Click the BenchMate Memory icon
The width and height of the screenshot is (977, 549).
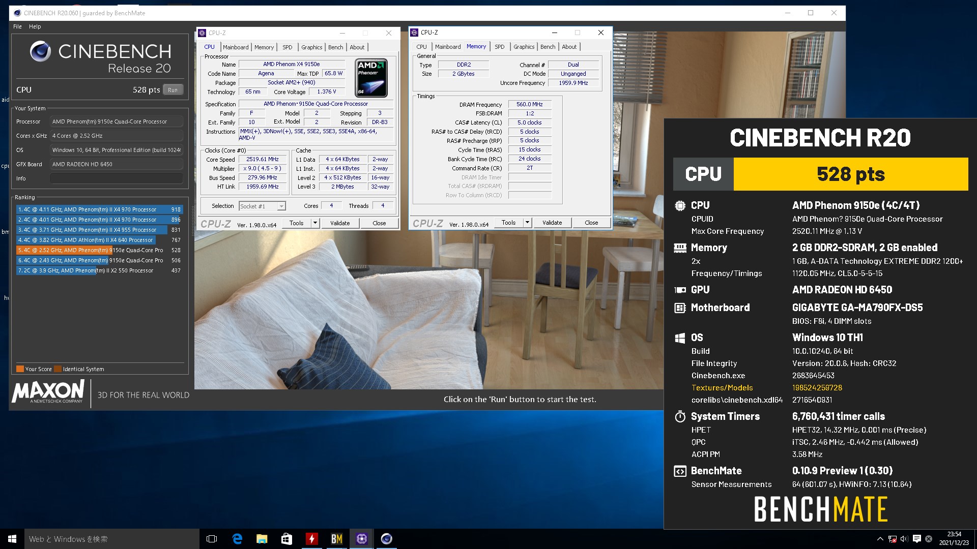tap(680, 248)
